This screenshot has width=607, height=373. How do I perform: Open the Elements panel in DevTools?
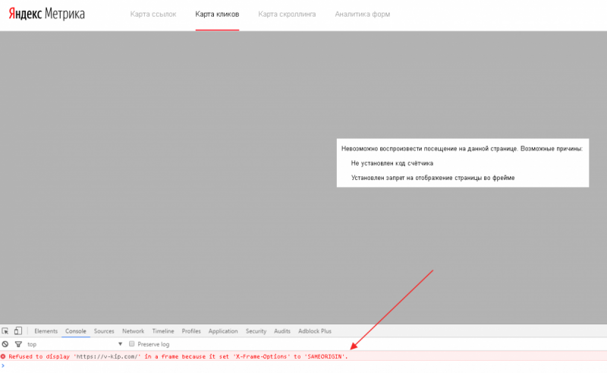pyautogui.click(x=46, y=331)
